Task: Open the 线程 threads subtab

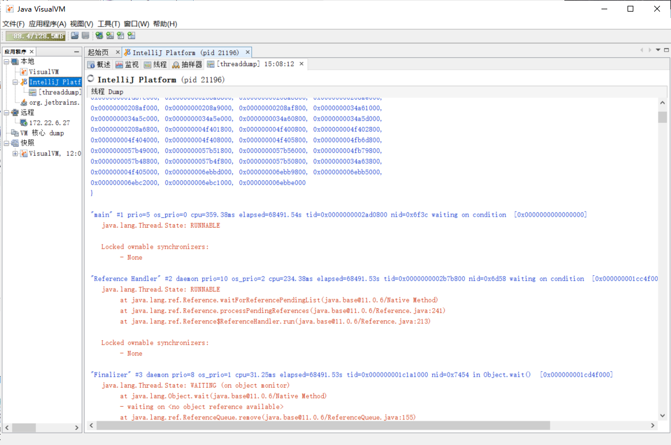Action: coord(155,65)
